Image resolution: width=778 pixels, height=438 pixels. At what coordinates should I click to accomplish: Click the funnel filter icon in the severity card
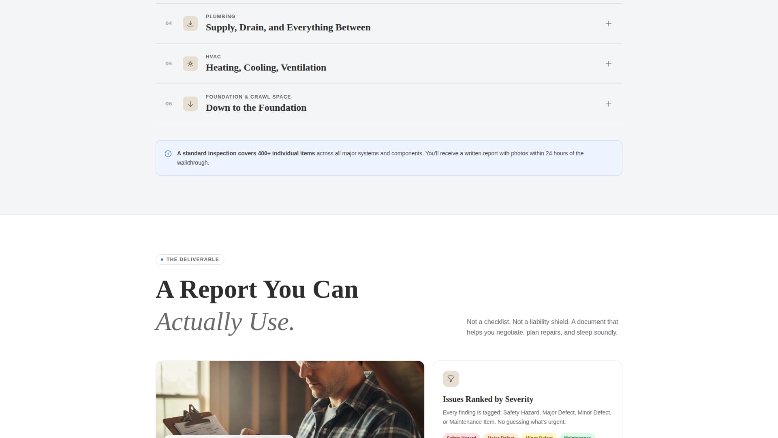tap(451, 379)
